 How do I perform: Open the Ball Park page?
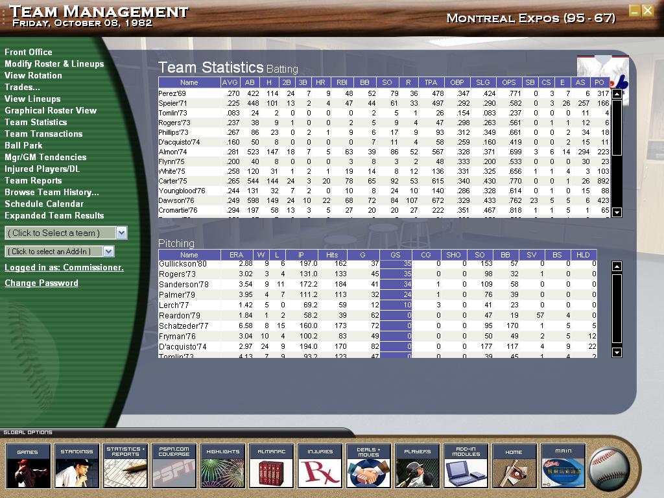click(24, 146)
